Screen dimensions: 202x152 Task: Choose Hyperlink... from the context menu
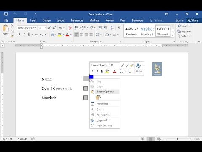click(x=104, y=120)
